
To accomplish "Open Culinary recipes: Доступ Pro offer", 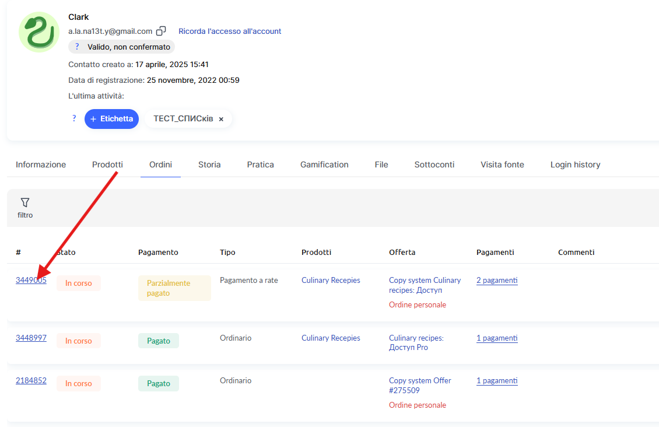I will click(x=416, y=342).
